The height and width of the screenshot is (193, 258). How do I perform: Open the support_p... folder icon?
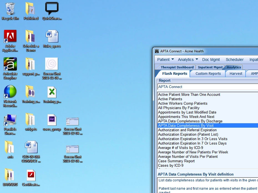(31, 64)
